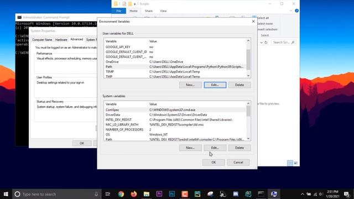Switch to the View ribbon tab
Screen dimensions: 354x199
coord(163,11)
